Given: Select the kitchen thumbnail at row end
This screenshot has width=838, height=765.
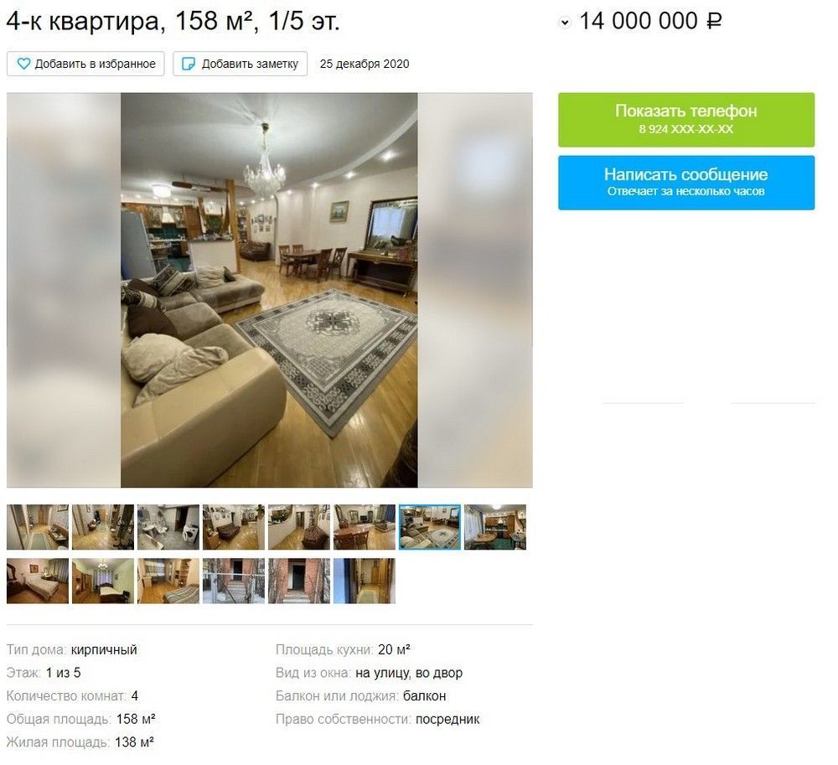Looking at the screenshot, I should [495, 527].
